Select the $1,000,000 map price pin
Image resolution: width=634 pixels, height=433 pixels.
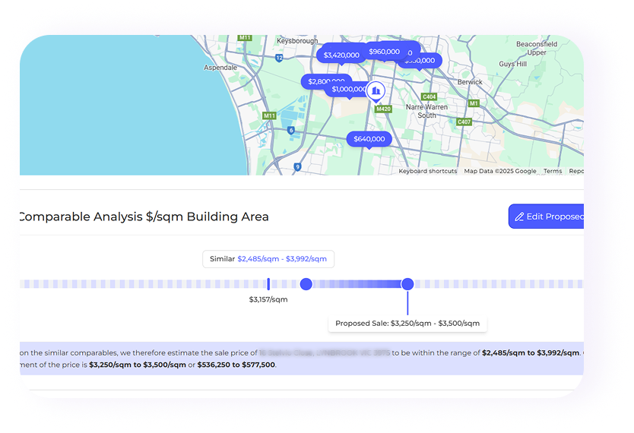(348, 89)
